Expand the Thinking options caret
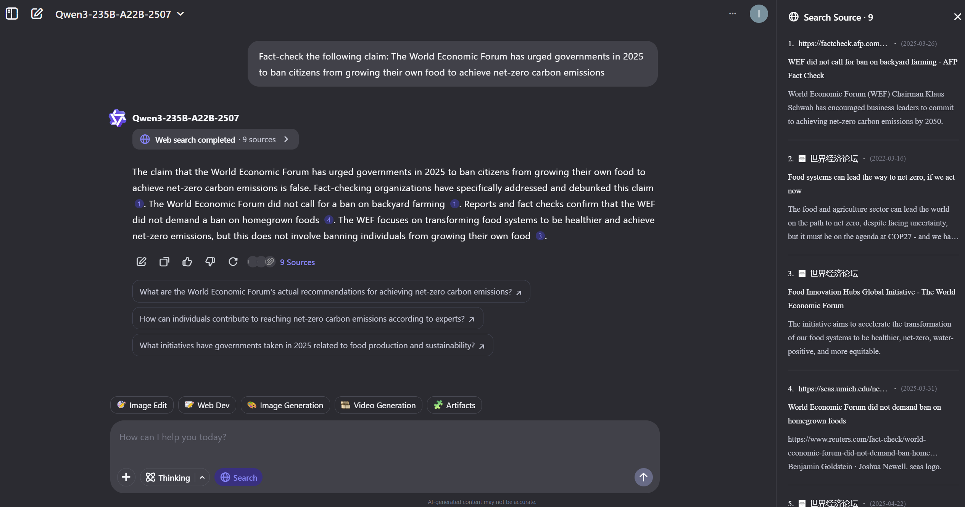The height and width of the screenshot is (507, 965). [202, 477]
